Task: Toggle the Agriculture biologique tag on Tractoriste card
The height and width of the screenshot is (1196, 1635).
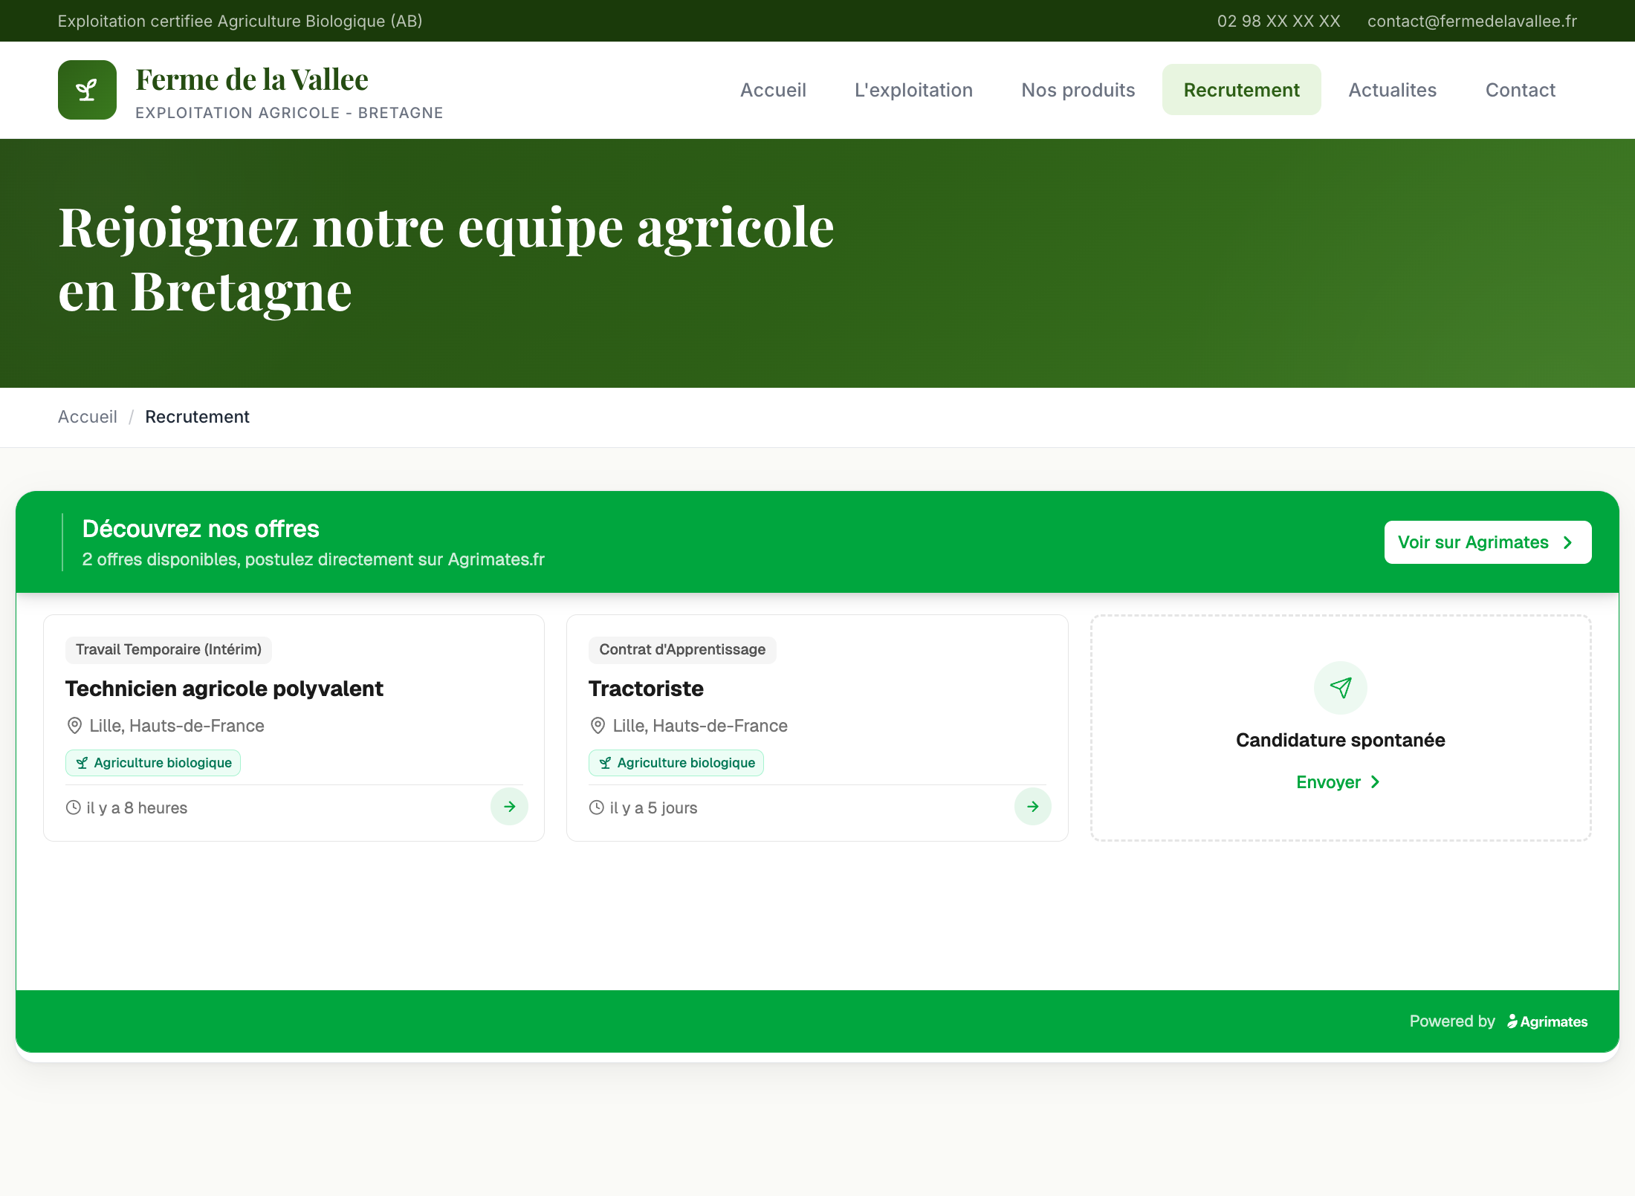Action: click(x=676, y=762)
